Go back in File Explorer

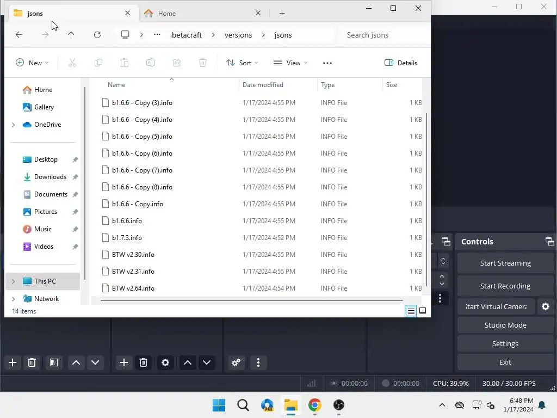click(19, 34)
